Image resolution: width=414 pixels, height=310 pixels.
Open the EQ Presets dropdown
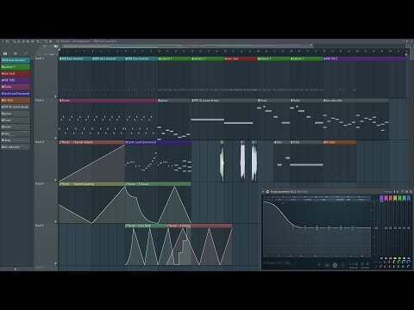click(388, 191)
